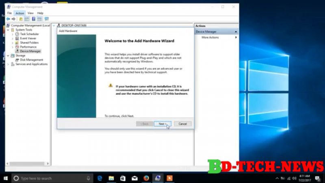Screen dimensions: 325x183
Task: Click the Back arrow toolbar icon
Action: (8, 19)
